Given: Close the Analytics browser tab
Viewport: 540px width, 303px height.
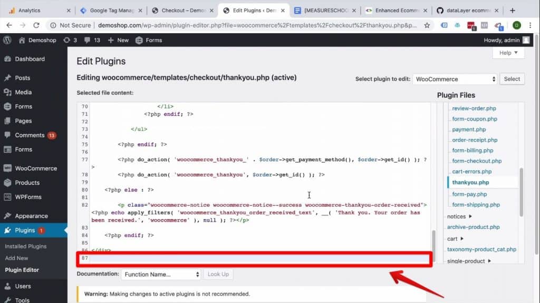Looking at the screenshot, I should point(69,11).
